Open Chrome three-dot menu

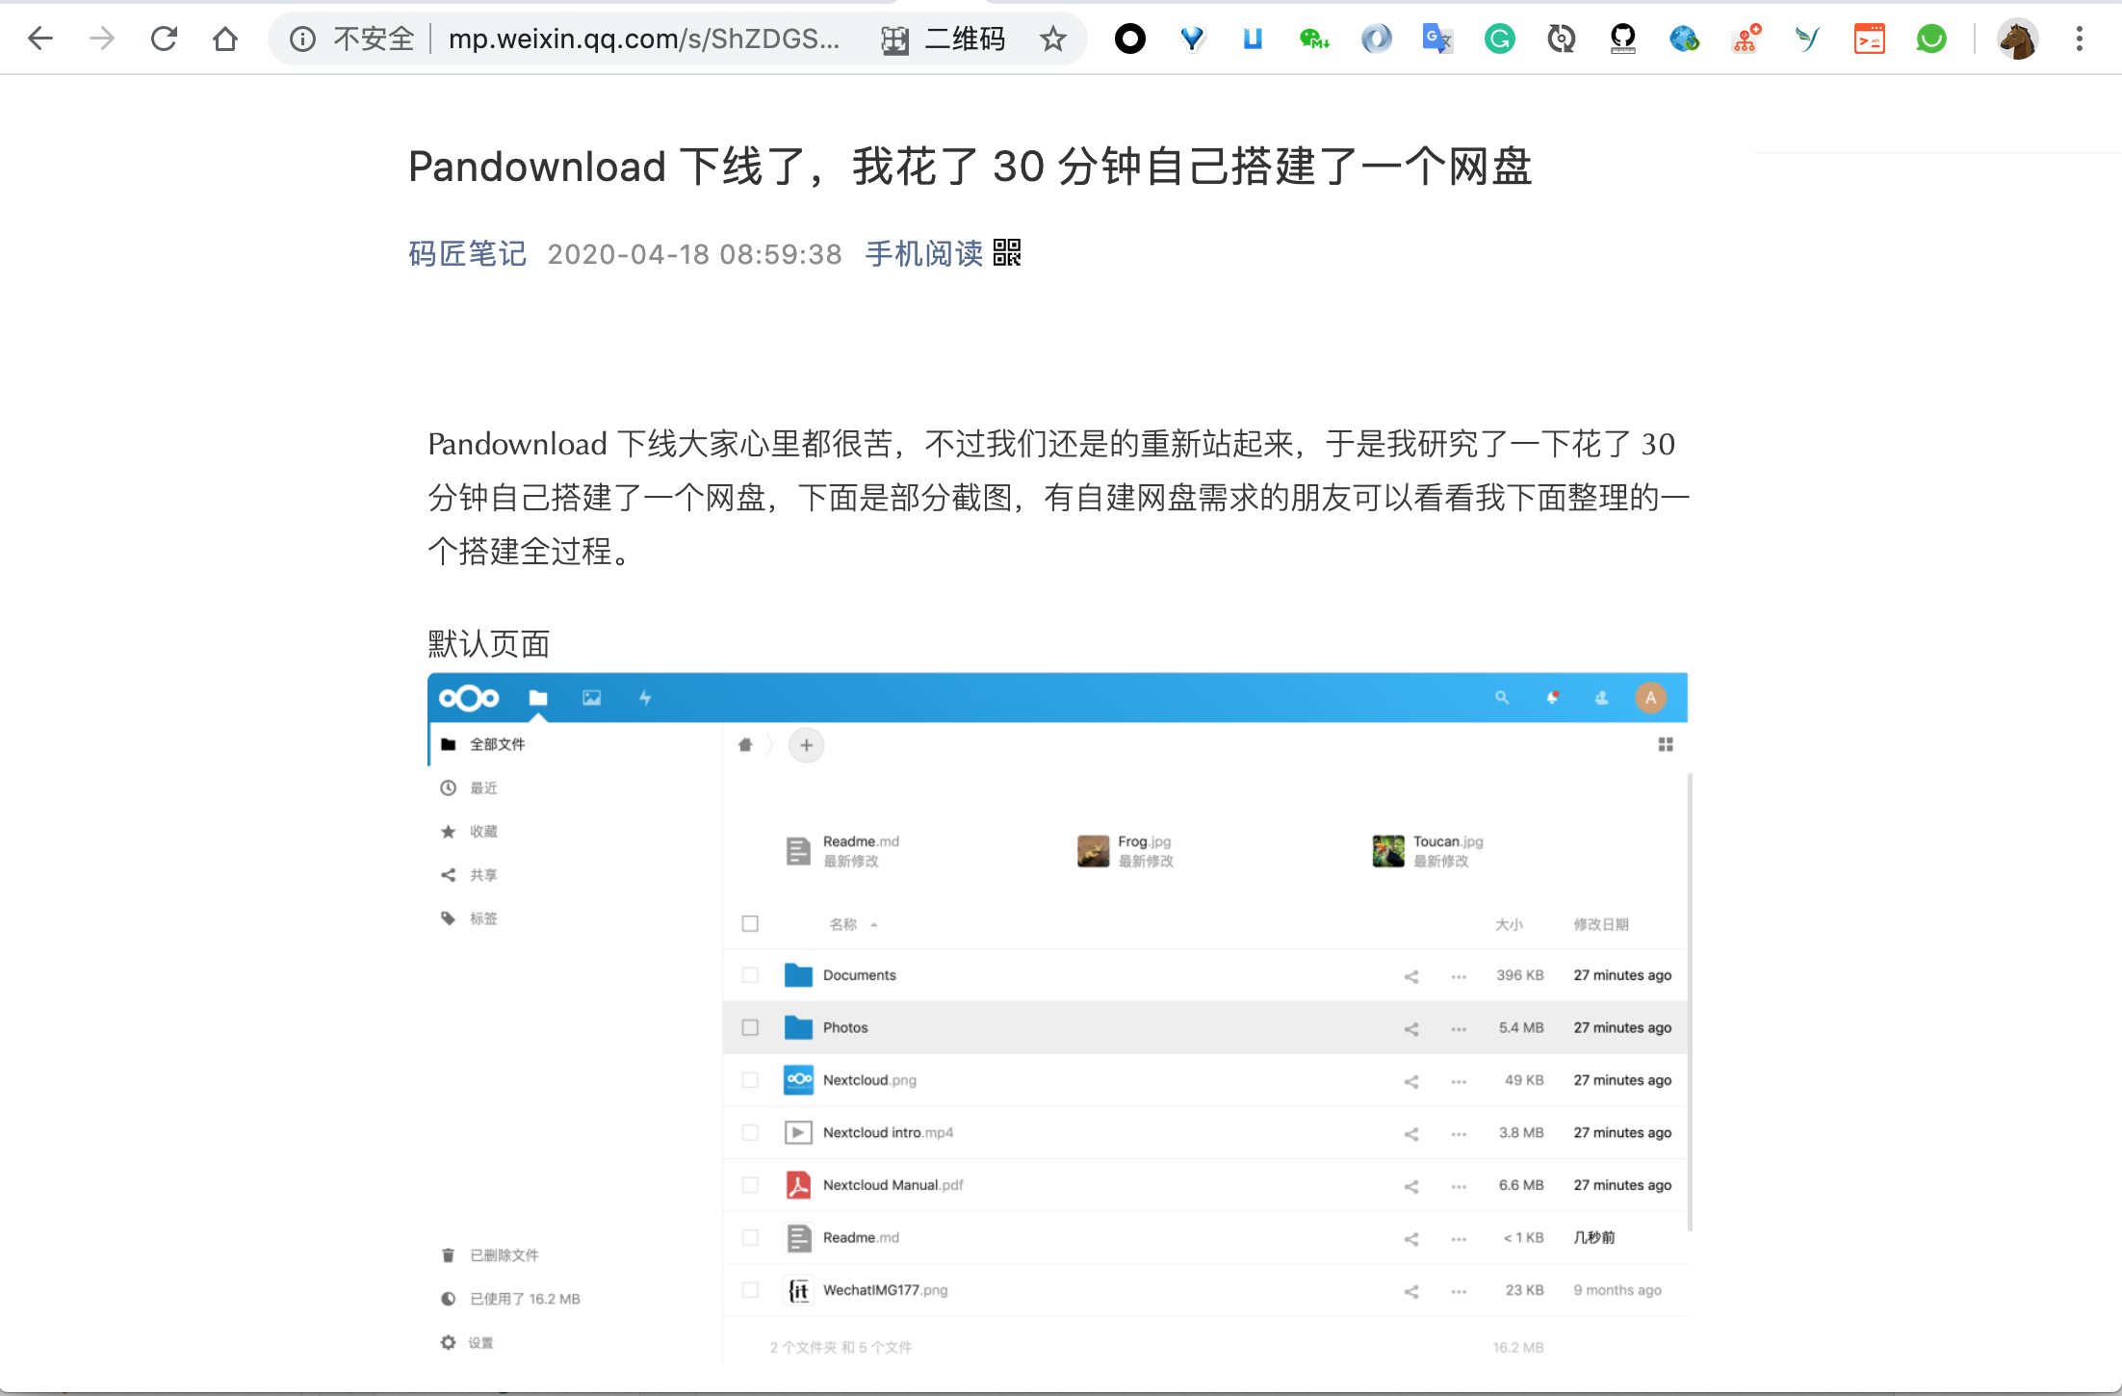click(x=2080, y=39)
